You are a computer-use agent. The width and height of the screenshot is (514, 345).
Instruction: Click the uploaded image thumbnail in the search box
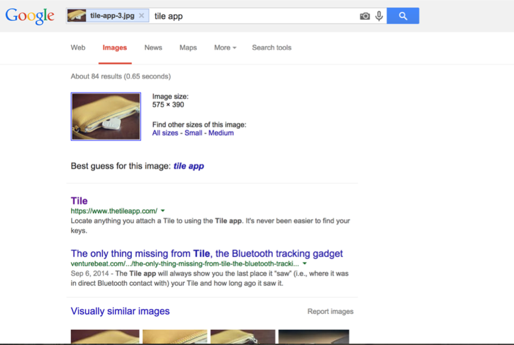point(77,16)
